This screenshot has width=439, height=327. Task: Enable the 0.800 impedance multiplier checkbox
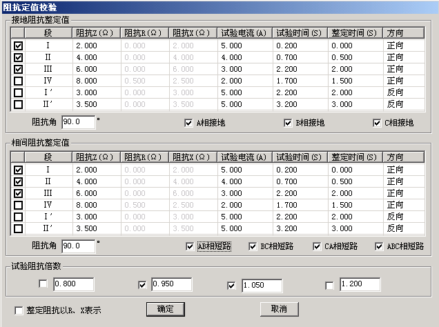[x=43, y=284]
